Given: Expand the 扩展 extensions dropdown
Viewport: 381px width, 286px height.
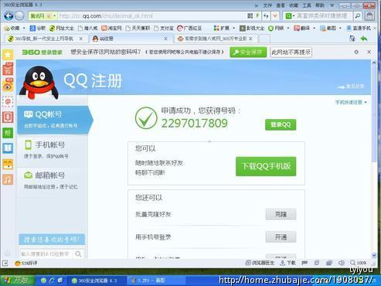Looking at the screenshot, I should [x=233, y=28].
